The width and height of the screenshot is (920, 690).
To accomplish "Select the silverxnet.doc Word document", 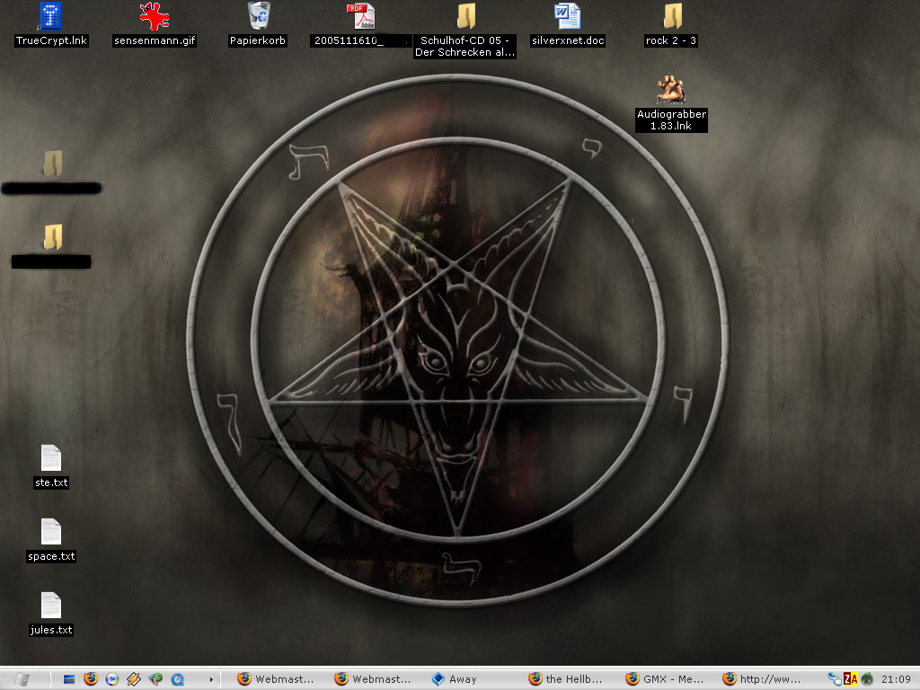I will click(x=568, y=17).
